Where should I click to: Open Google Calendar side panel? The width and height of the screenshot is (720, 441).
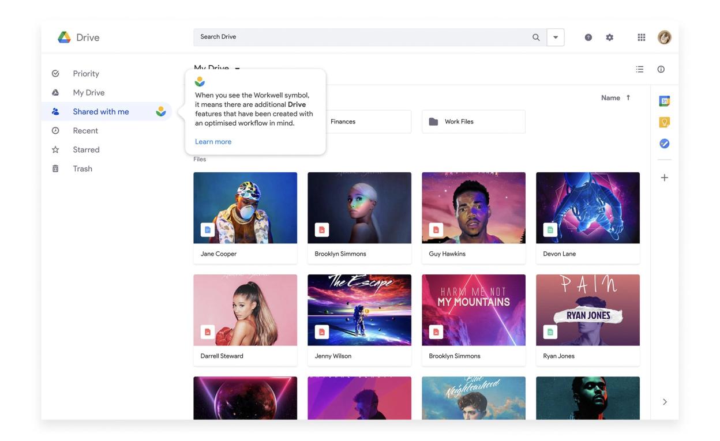tap(664, 101)
